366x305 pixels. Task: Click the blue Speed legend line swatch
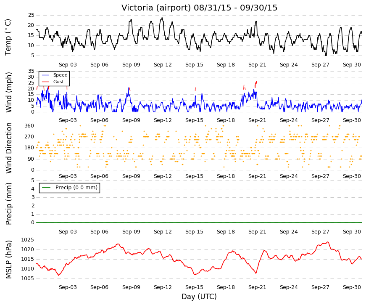coord(45,75)
